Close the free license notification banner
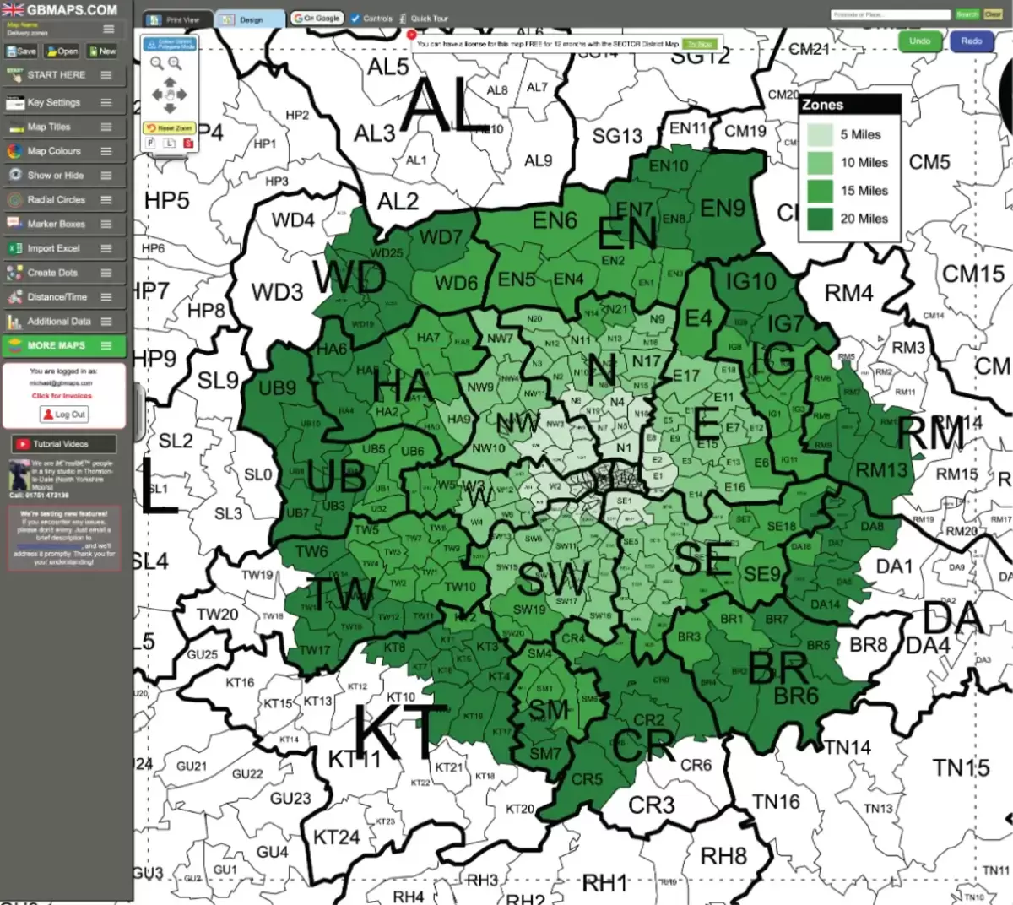This screenshot has width=1013, height=905. coord(411,35)
